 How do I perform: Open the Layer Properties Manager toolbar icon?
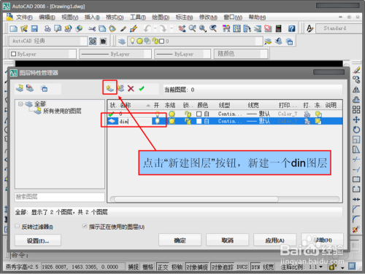122,42
